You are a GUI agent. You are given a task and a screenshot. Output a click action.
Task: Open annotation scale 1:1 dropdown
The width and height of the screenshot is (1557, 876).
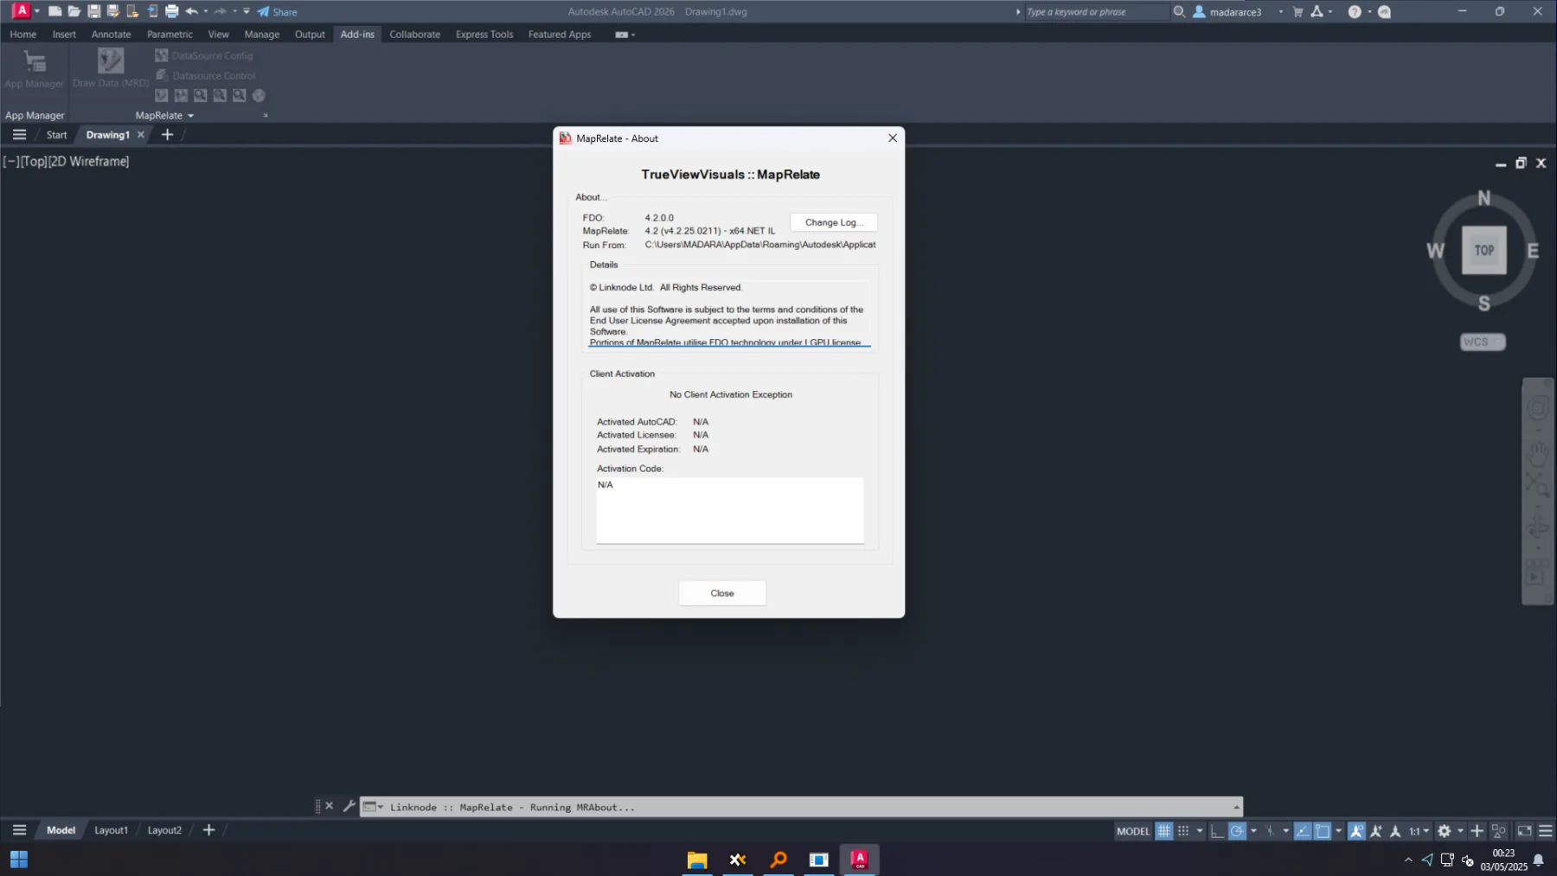pyautogui.click(x=1419, y=831)
